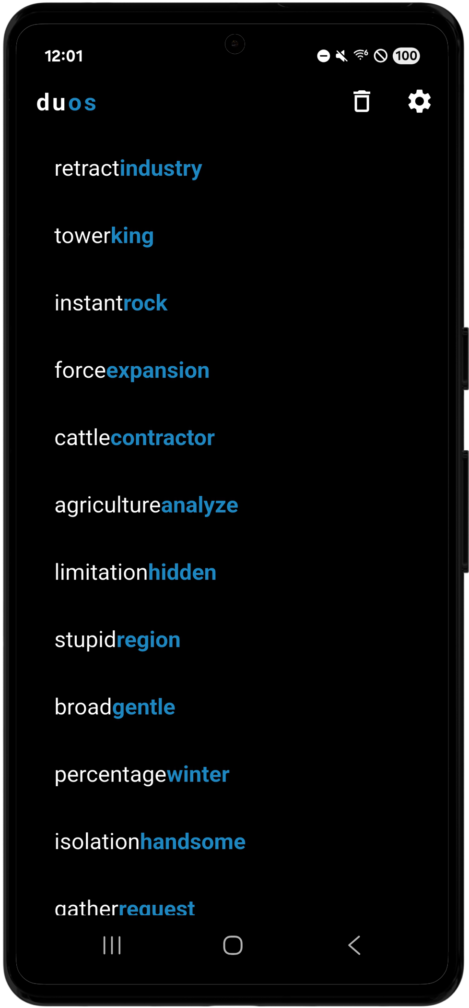Open the agricultureanalyze entry

[x=146, y=505]
